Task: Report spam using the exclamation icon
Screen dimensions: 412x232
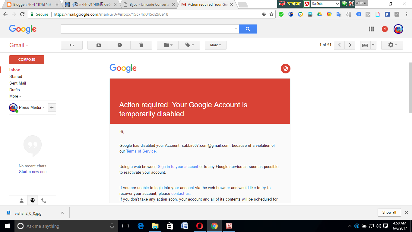Action: coord(120,45)
